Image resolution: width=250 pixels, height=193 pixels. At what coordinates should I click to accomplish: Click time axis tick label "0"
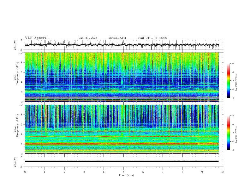[x=25, y=172]
